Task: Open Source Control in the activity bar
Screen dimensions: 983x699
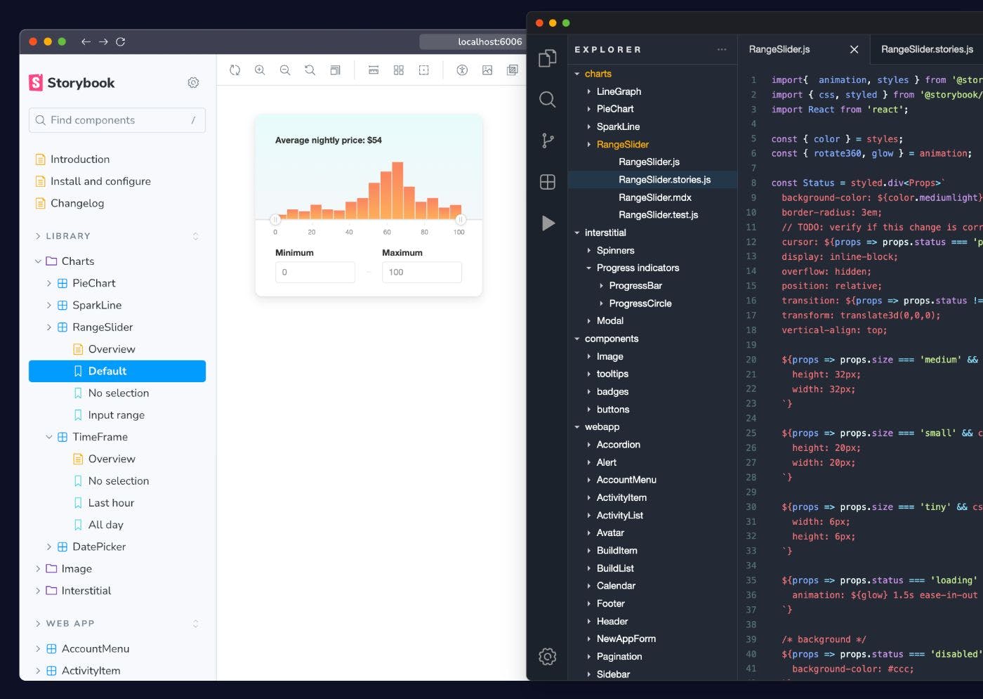Action: click(548, 141)
